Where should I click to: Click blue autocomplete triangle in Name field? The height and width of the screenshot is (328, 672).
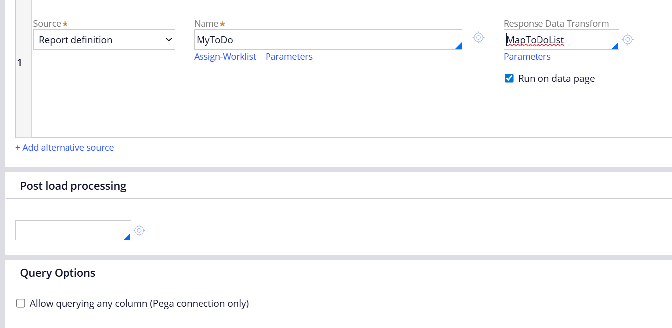click(458, 46)
